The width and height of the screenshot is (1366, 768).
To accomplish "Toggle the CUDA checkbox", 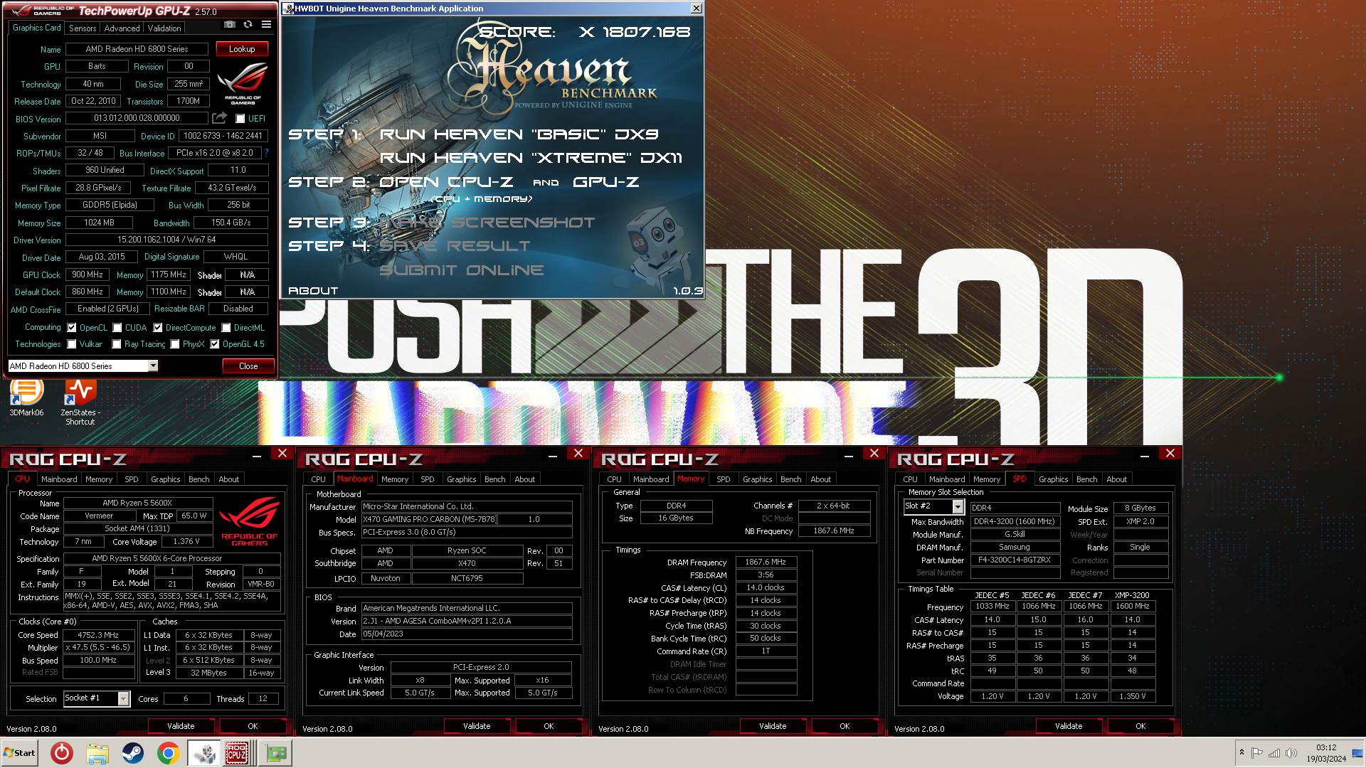I will pyautogui.click(x=117, y=328).
